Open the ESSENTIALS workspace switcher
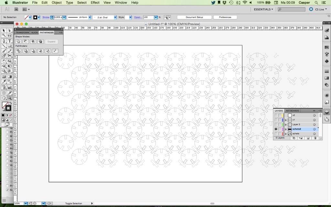The width and height of the screenshot is (331, 207). click(x=263, y=9)
